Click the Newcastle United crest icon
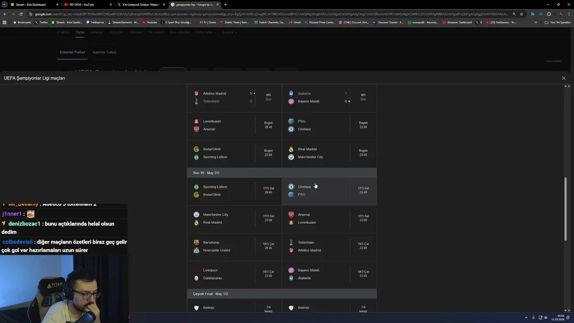Image resolution: width=574 pixels, height=323 pixels. pos(196,250)
